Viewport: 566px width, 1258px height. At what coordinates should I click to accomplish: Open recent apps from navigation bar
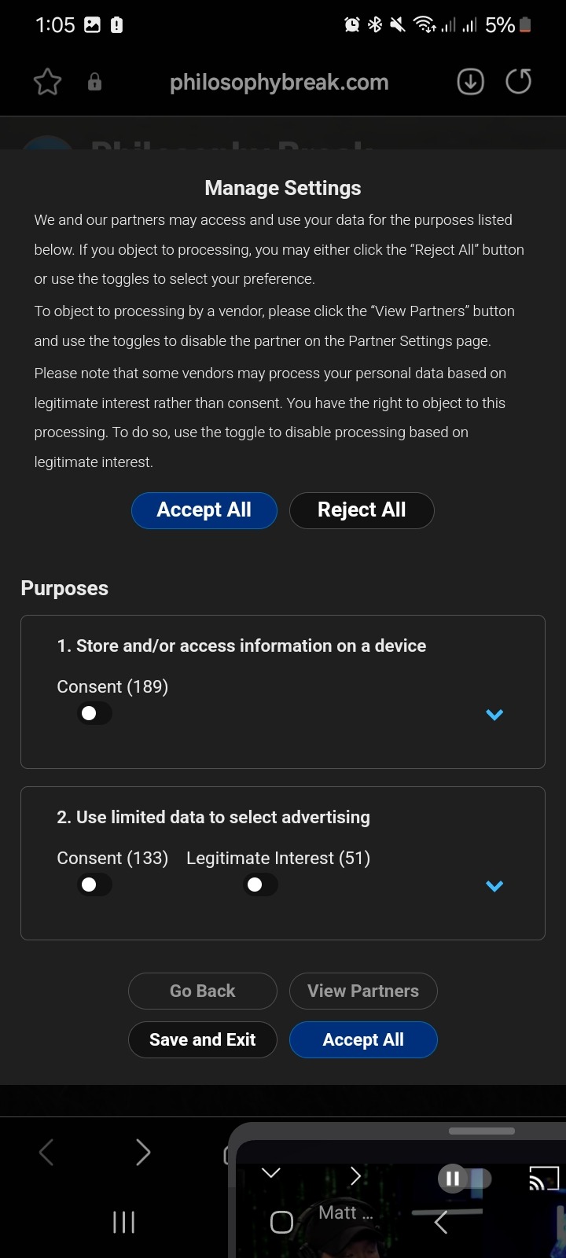(x=123, y=1222)
